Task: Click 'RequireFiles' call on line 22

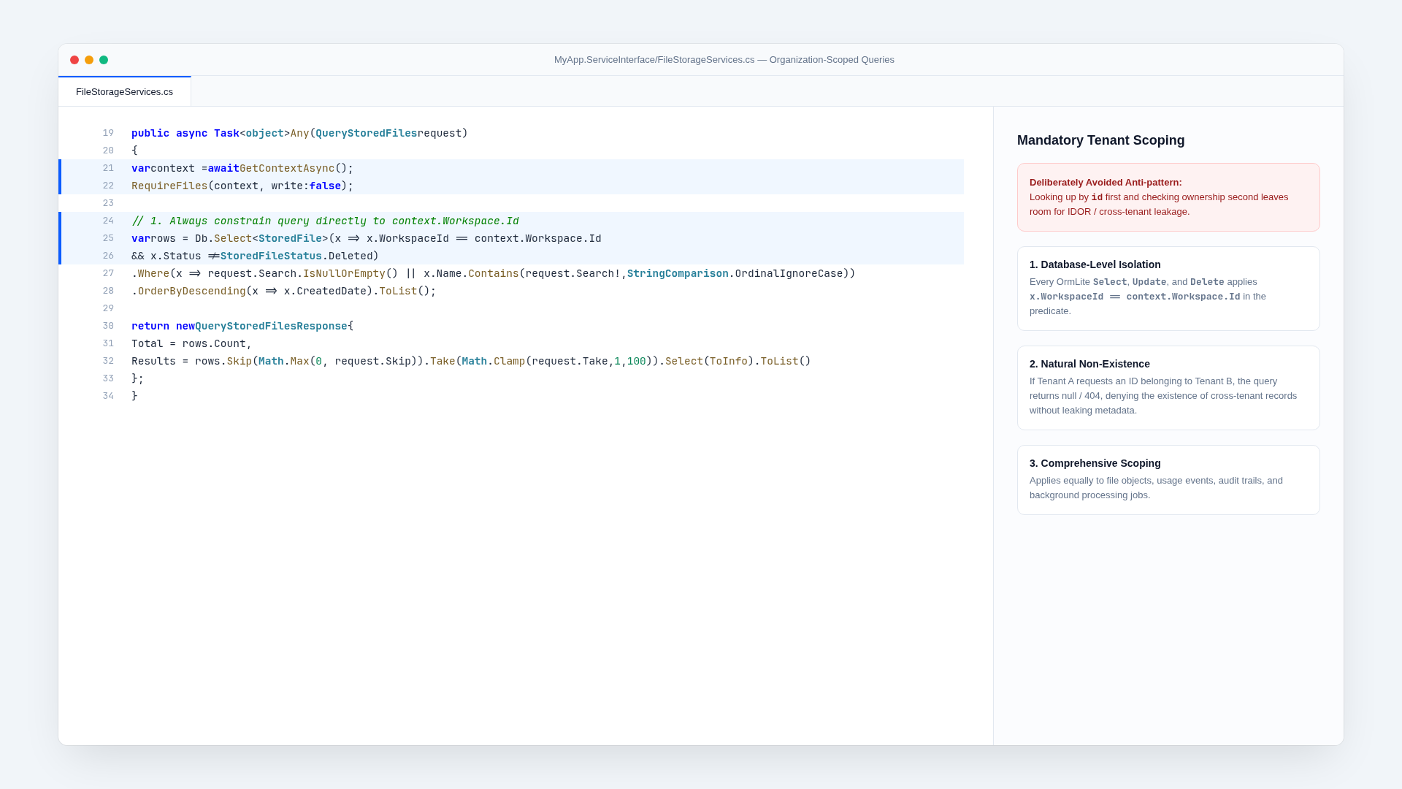Action: click(x=169, y=186)
